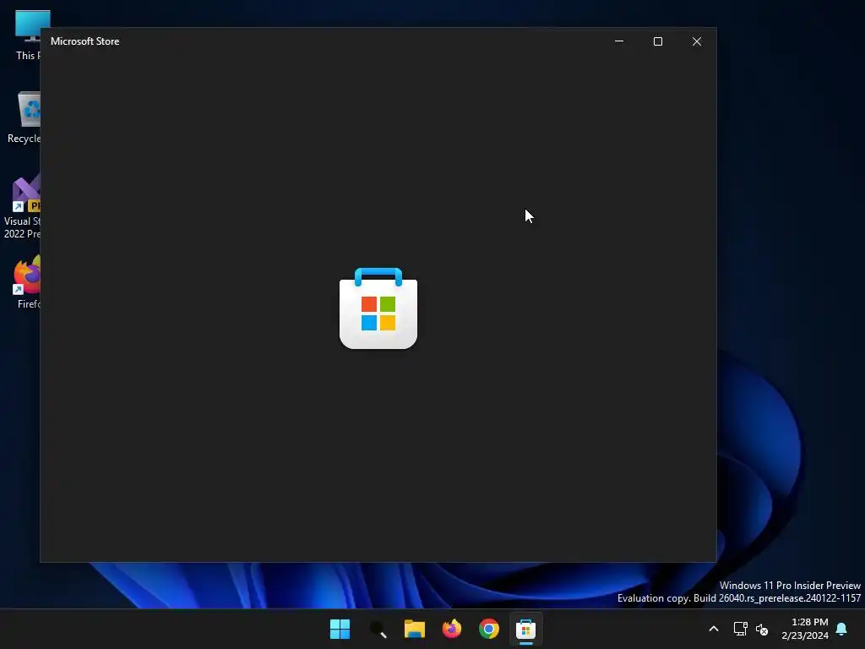Open Firefox from the taskbar
The width and height of the screenshot is (865, 649).
tap(452, 629)
